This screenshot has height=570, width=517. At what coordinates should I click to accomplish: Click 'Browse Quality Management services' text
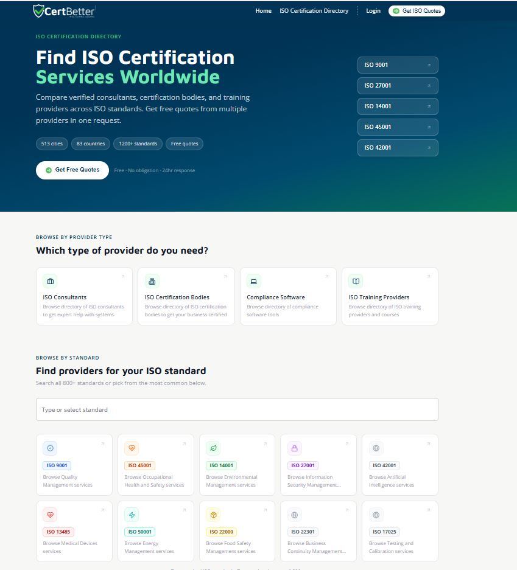click(x=68, y=481)
